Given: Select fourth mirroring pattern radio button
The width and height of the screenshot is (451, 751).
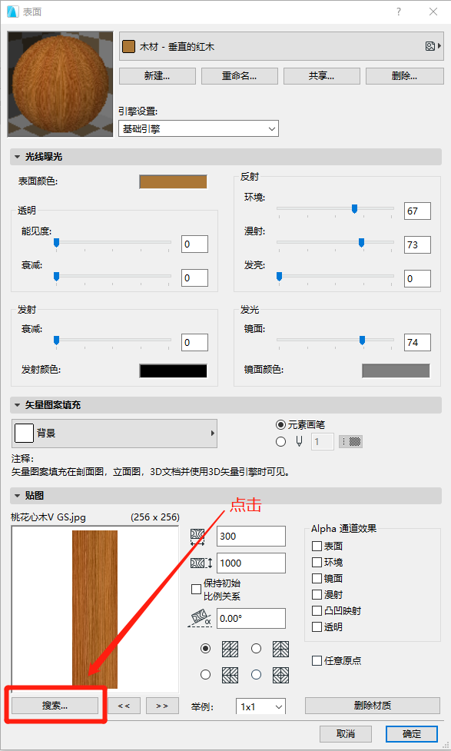Looking at the screenshot, I should coord(256,674).
